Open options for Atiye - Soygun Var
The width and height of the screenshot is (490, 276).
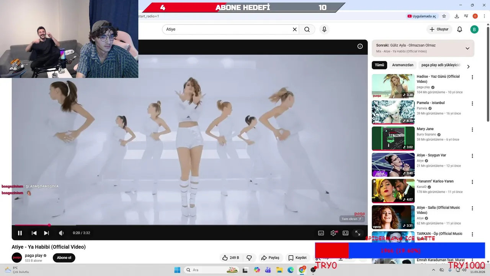(x=472, y=156)
